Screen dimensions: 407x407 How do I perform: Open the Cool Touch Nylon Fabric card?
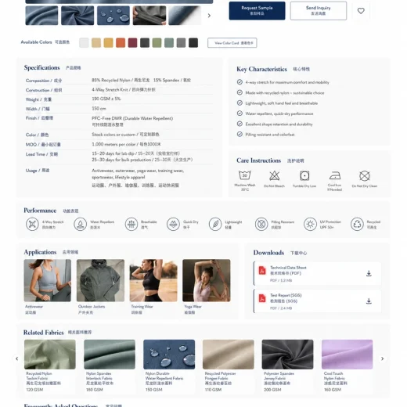(x=347, y=366)
